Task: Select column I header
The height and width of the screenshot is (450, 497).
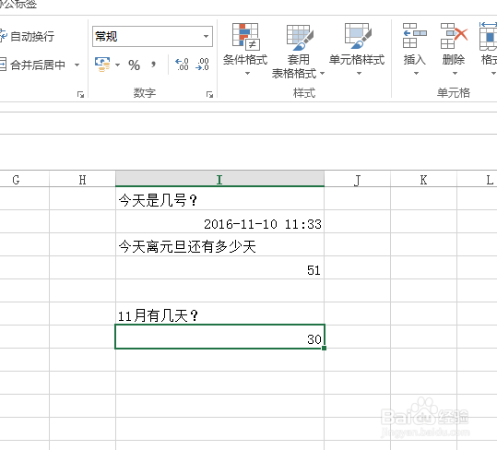Action: [x=219, y=180]
